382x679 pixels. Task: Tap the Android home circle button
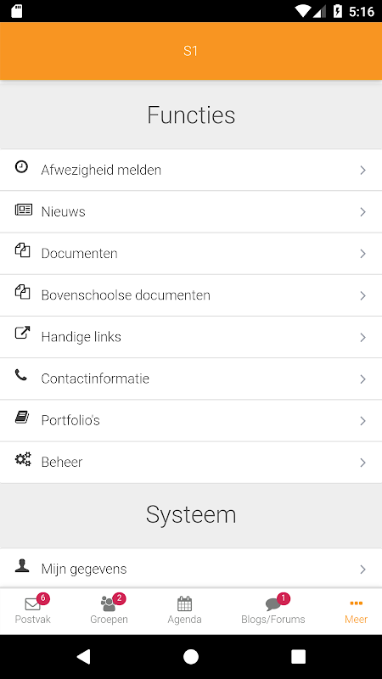pyautogui.click(x=191, y=656)
